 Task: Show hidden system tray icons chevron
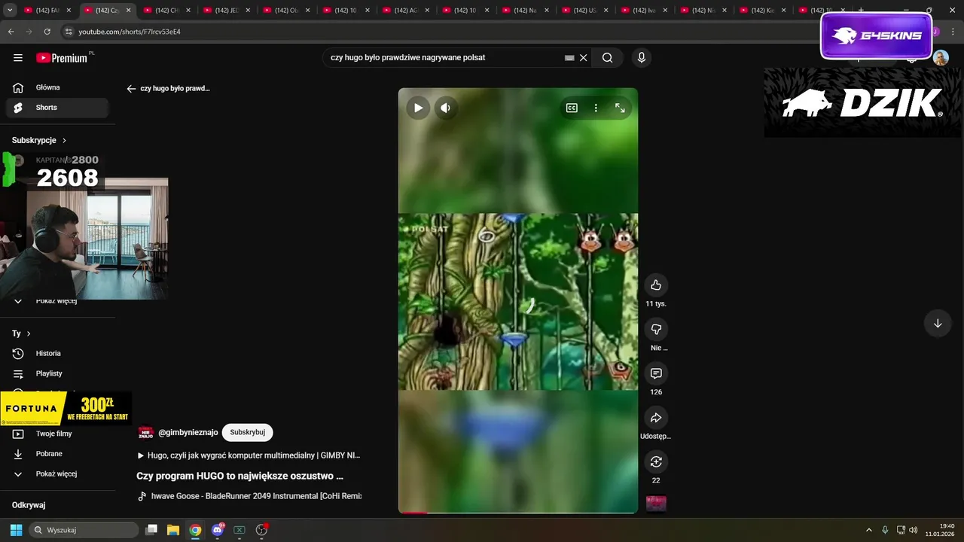coord(868,530)
